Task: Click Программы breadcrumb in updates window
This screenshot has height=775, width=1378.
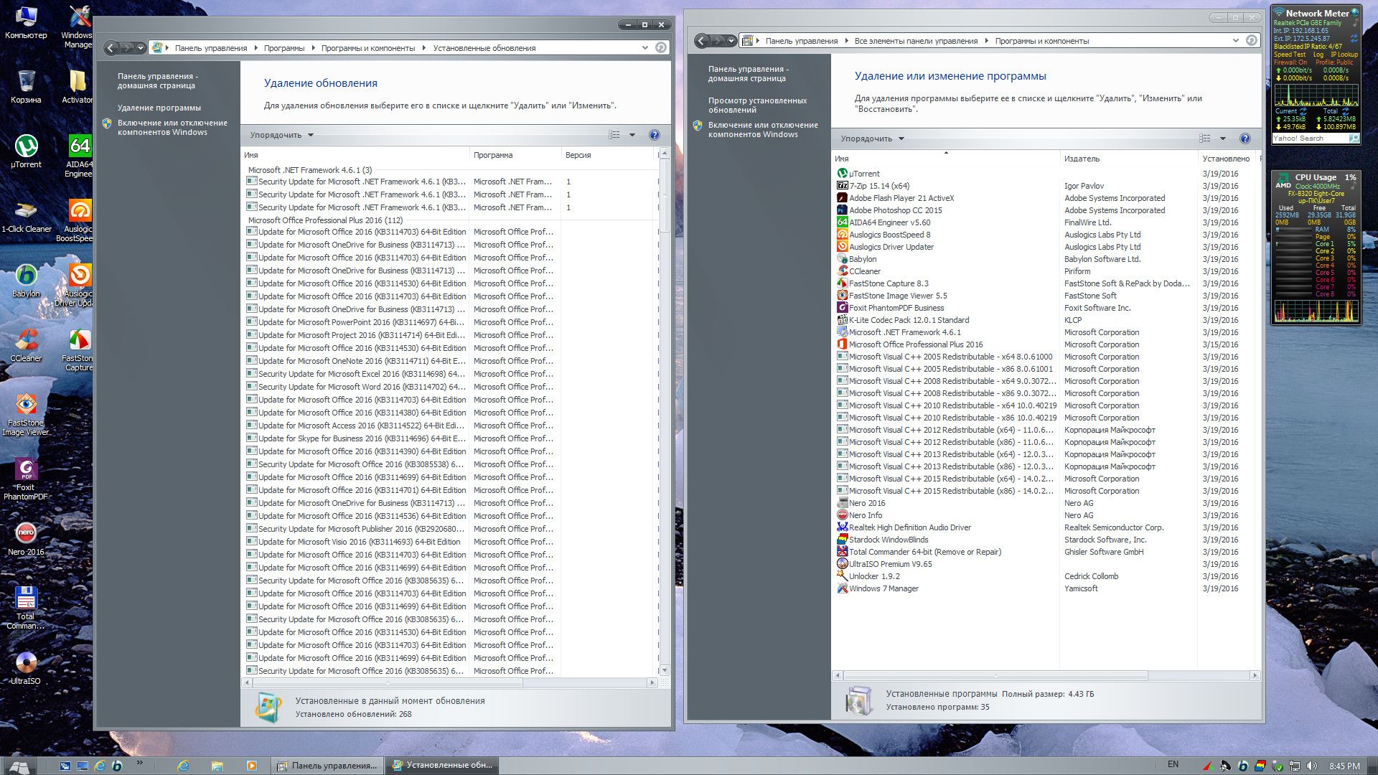Action: click(x=284, y=48)
